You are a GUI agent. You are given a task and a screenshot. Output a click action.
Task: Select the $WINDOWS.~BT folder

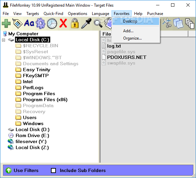coord(42,58)
